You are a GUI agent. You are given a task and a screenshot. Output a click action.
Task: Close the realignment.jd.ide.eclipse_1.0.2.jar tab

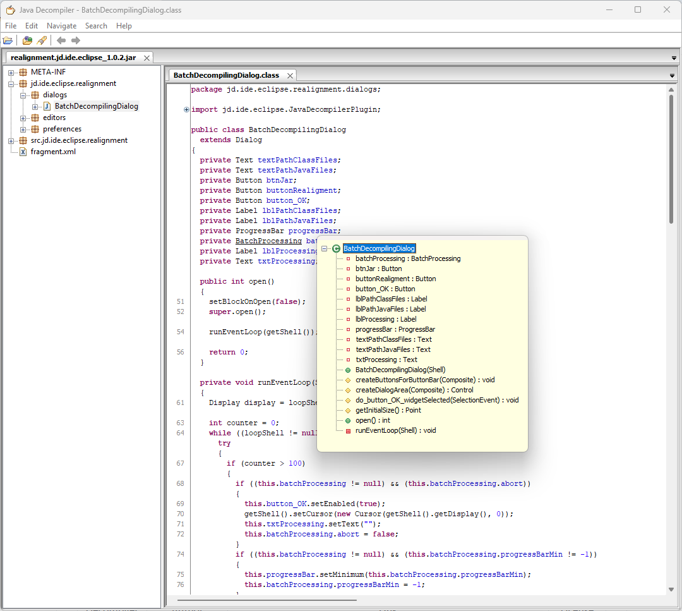point(147,58)
